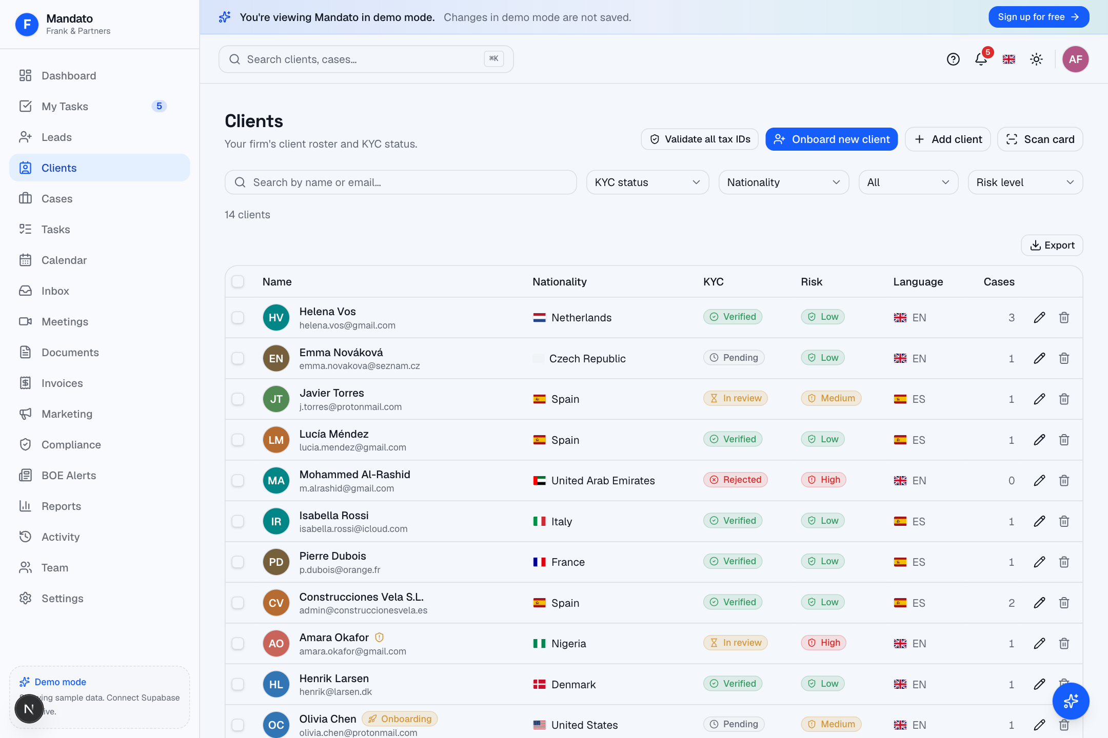Click Onboard new client button
Screen dimensions: 1108x738
click(x=832, y=139)
